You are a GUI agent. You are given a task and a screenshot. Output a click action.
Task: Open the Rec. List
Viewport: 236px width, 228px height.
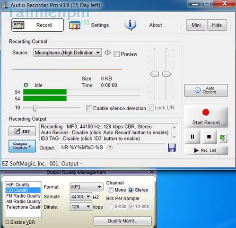click(206, 150)
